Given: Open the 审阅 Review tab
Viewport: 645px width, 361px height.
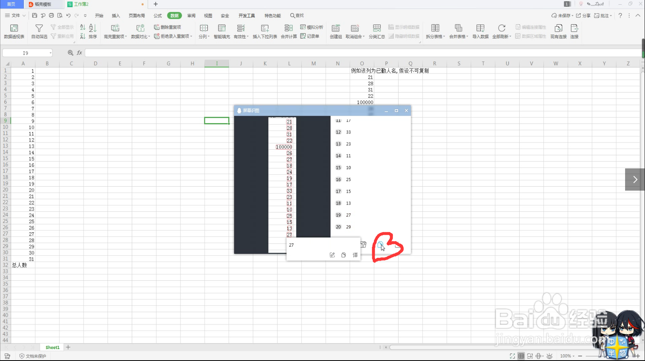Looking at the screenshot, I should coord(192,15).
